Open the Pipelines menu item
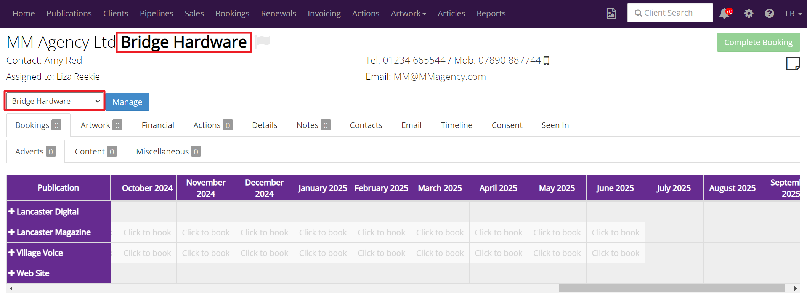This screenshot has width=807, height=305. pyautogui.click(x=156, y=13)
